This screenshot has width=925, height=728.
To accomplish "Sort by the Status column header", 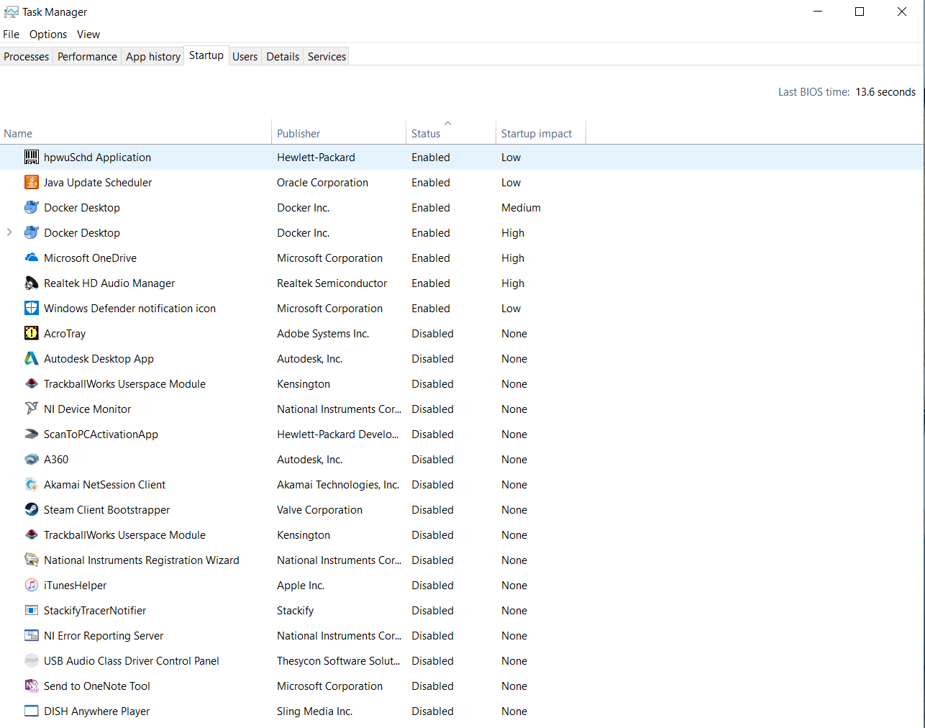I will click(x=451, y=133).
